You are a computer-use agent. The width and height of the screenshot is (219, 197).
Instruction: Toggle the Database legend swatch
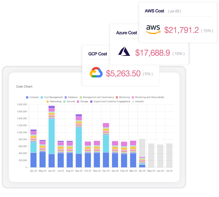coord(66,97)
